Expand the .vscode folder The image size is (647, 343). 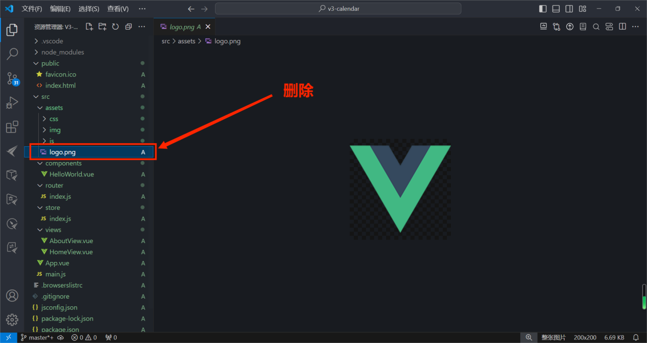89,41
